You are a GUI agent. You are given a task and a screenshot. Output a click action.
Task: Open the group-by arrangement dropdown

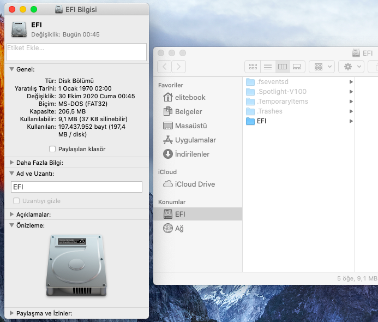coord(322,67)
